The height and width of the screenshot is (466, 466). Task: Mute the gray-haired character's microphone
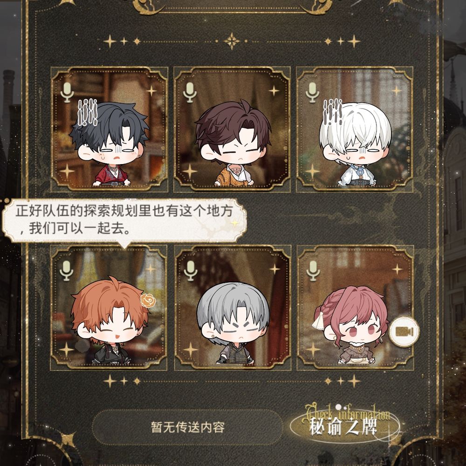coord(191,271)
